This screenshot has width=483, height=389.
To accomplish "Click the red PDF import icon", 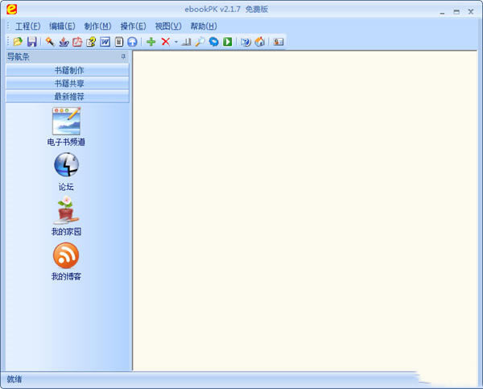I will pos(77,42).
